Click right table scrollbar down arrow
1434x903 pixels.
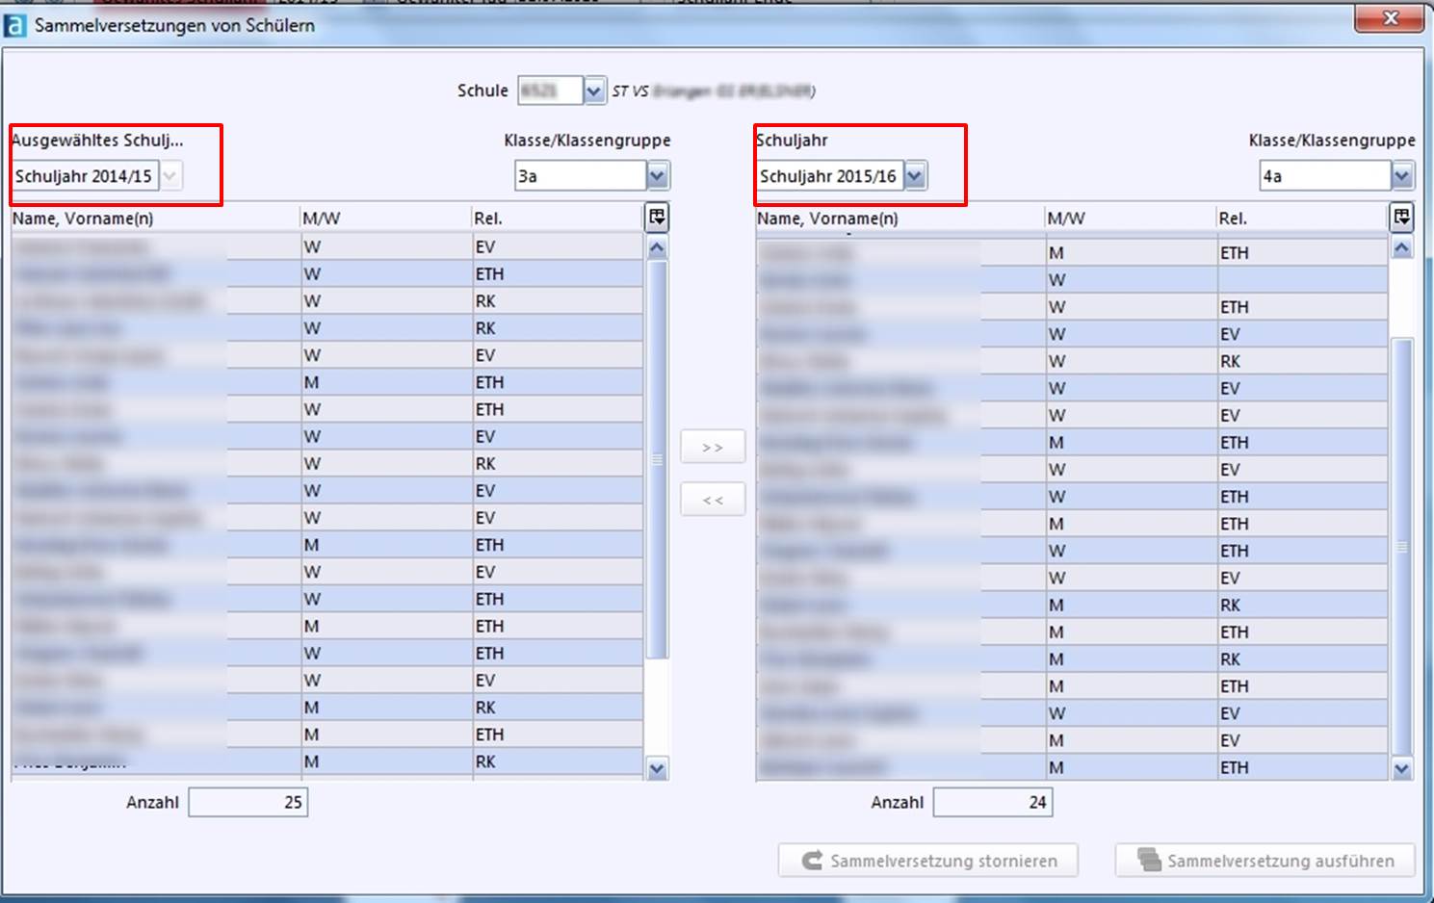pyautogui.click(x=1401, y=769)
